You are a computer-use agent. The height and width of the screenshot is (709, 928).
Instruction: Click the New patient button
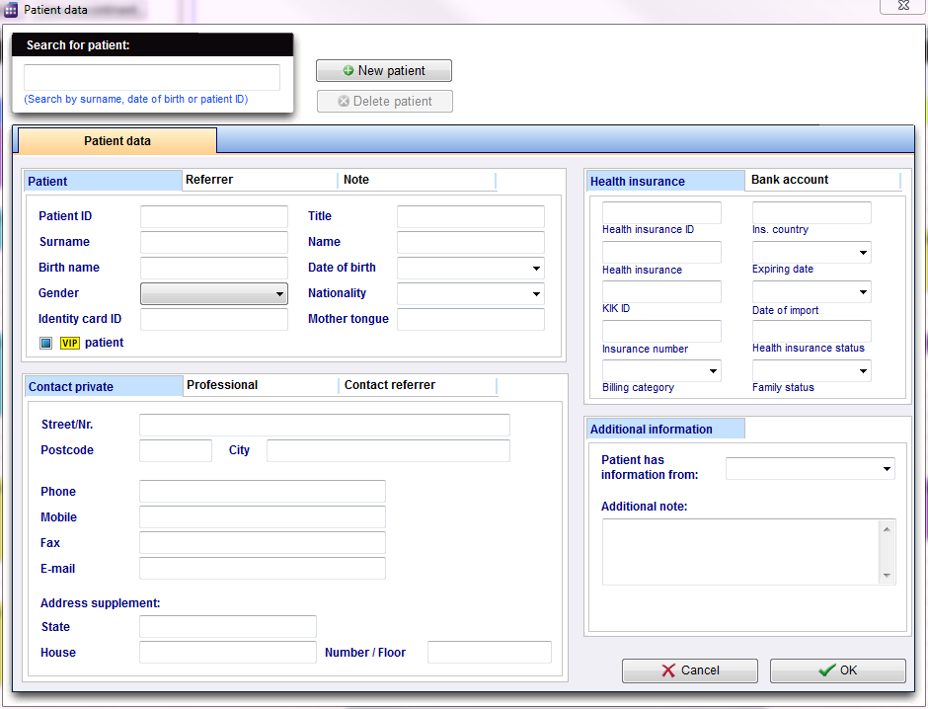pyautogui.click(x=384, y=70)
